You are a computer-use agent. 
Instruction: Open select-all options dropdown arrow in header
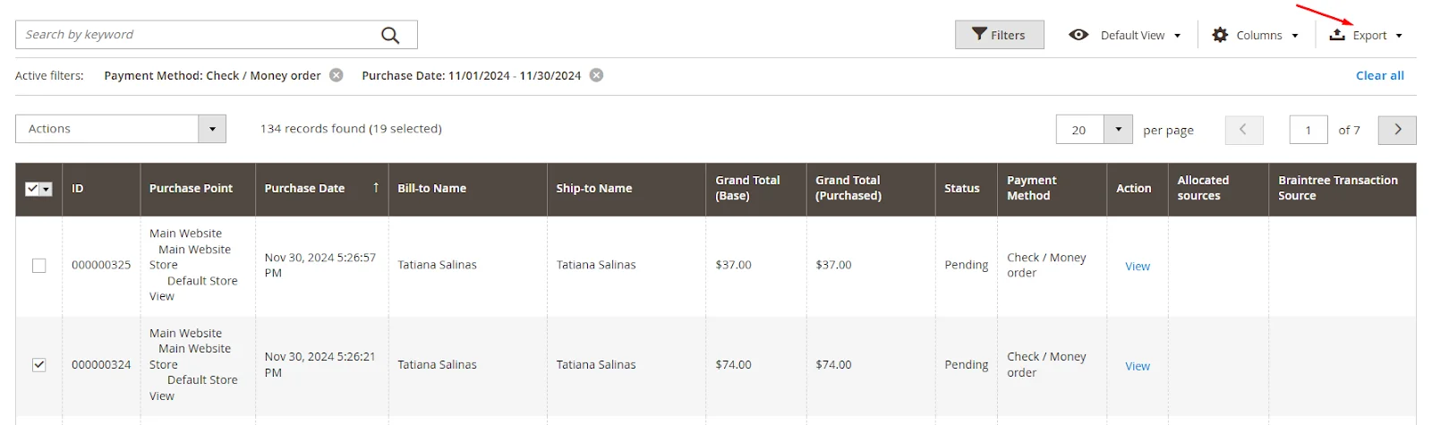tap(47, 189)
